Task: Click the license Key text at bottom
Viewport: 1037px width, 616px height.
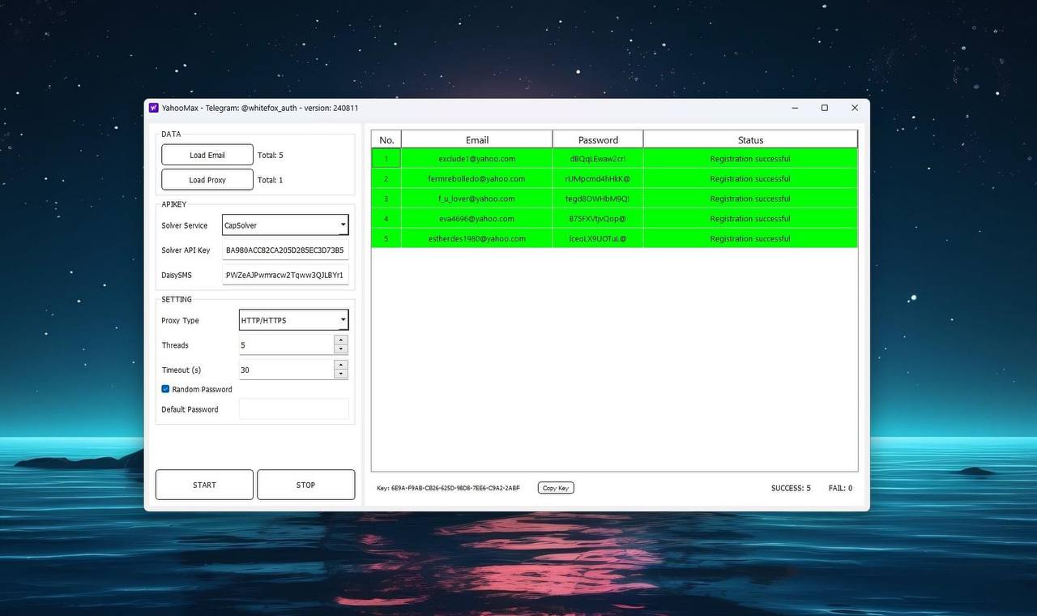Action: point(449,488)
